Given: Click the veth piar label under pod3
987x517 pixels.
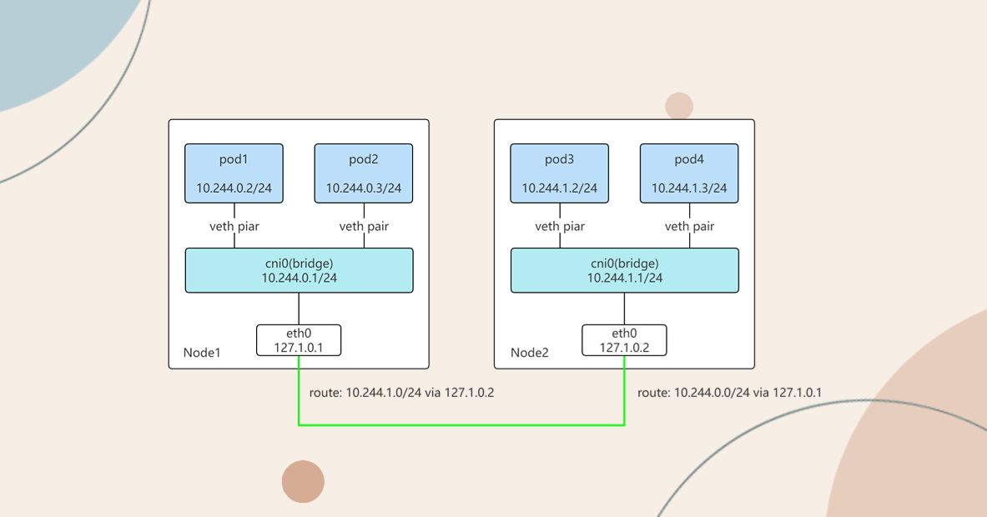Looking at the screenshot, I should (560, 226).
